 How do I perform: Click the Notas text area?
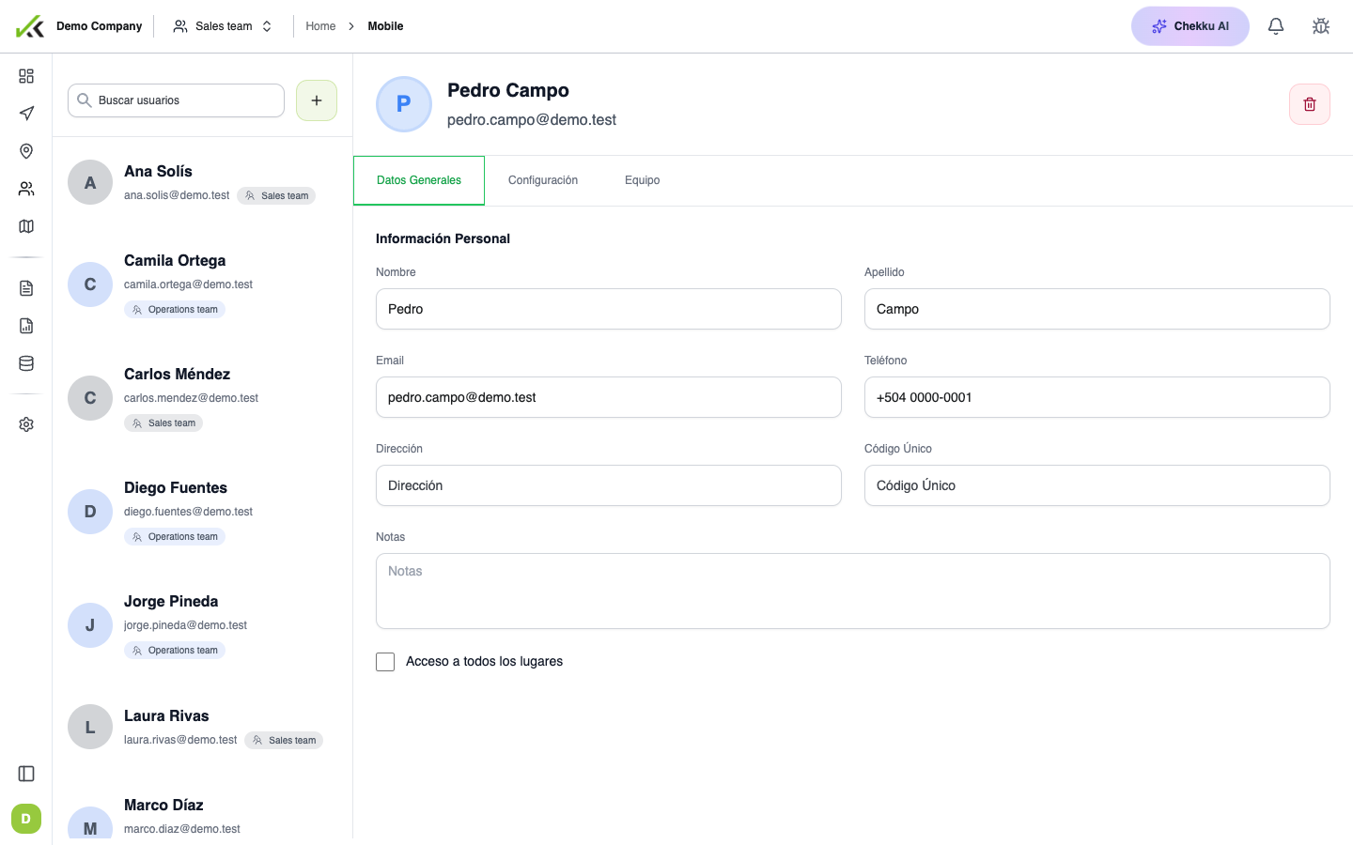click(x=853, y=591)
